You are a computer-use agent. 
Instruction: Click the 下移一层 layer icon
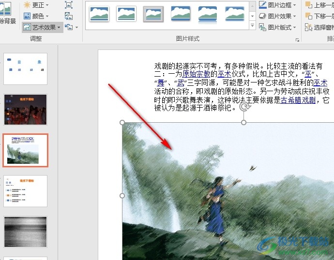coord(309,16)
